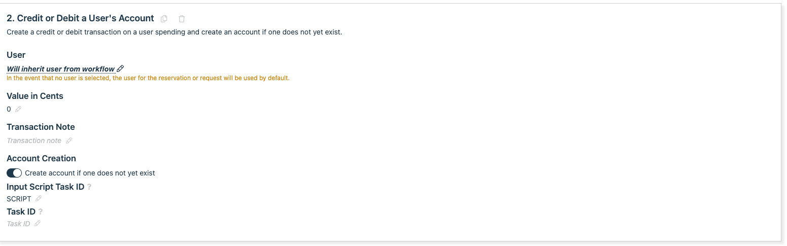Click pencil icon beside the value 0
This screenshot has width=787, height=246.
coord(18,109)
